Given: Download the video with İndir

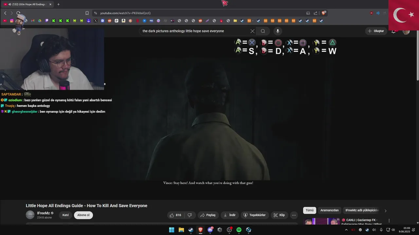Looking at the screenshot, I should [x=229, y=215].
